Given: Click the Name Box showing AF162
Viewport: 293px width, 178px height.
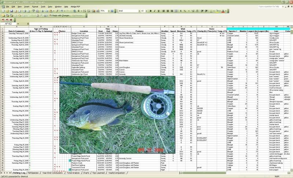Looking at the screenshot, I should pyautogui.click(x=8, y=24).
